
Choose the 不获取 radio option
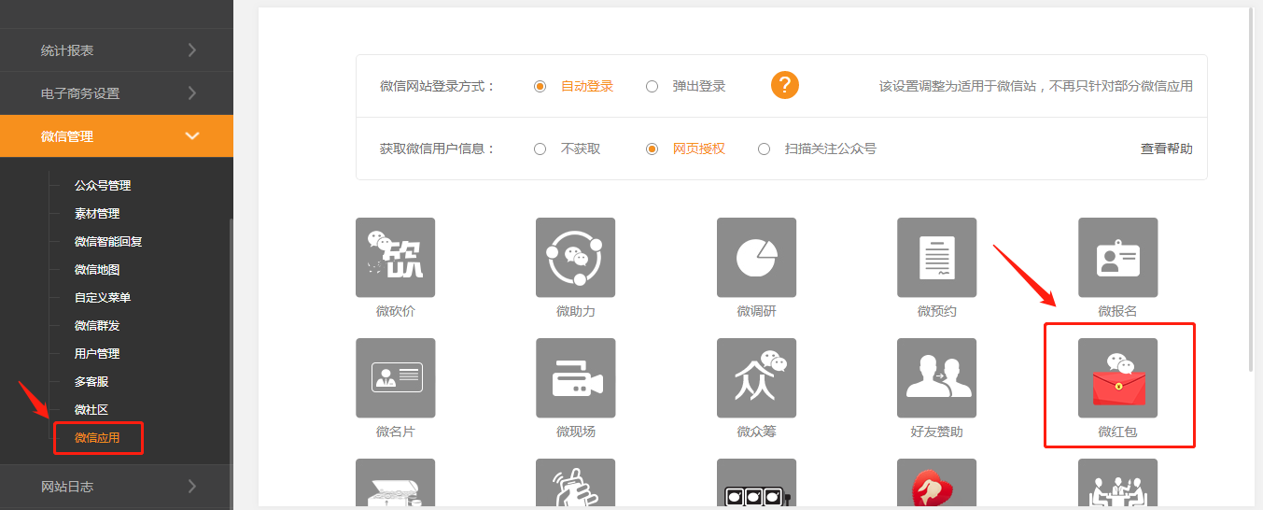(x=540, y=149)
